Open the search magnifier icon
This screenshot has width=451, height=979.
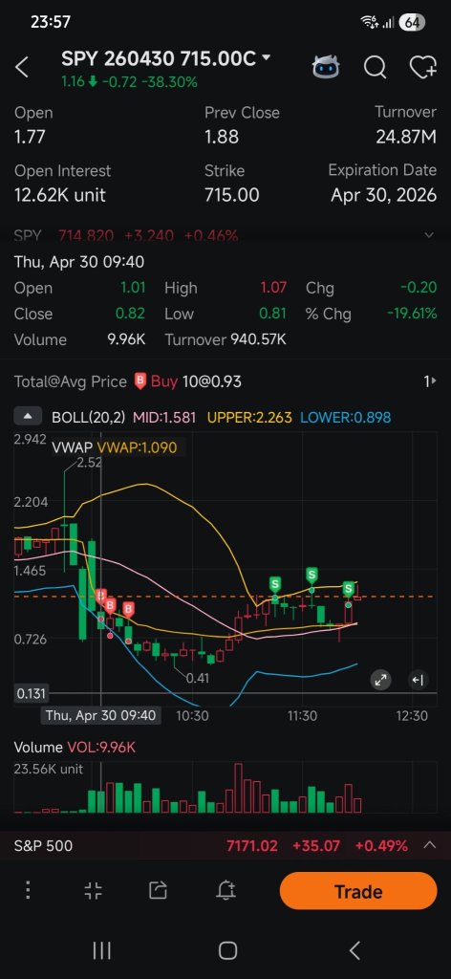pos(375,67)
